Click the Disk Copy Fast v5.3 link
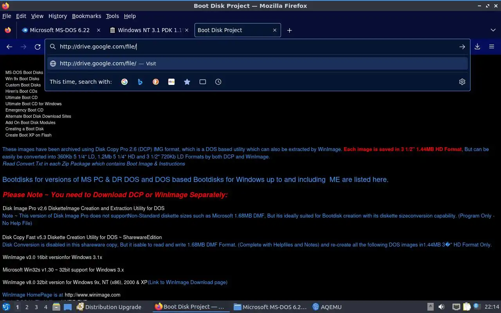 (x=82, y=237)
